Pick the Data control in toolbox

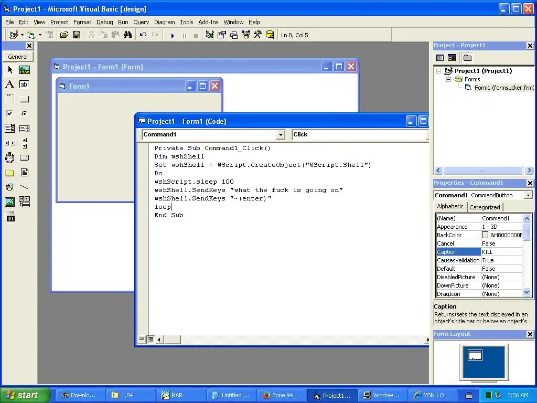click(x=25, y=202)
